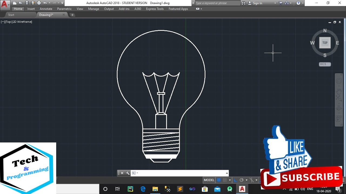
Task: Open the WCS coordinate system dropdown
Action: click(325, 64)
